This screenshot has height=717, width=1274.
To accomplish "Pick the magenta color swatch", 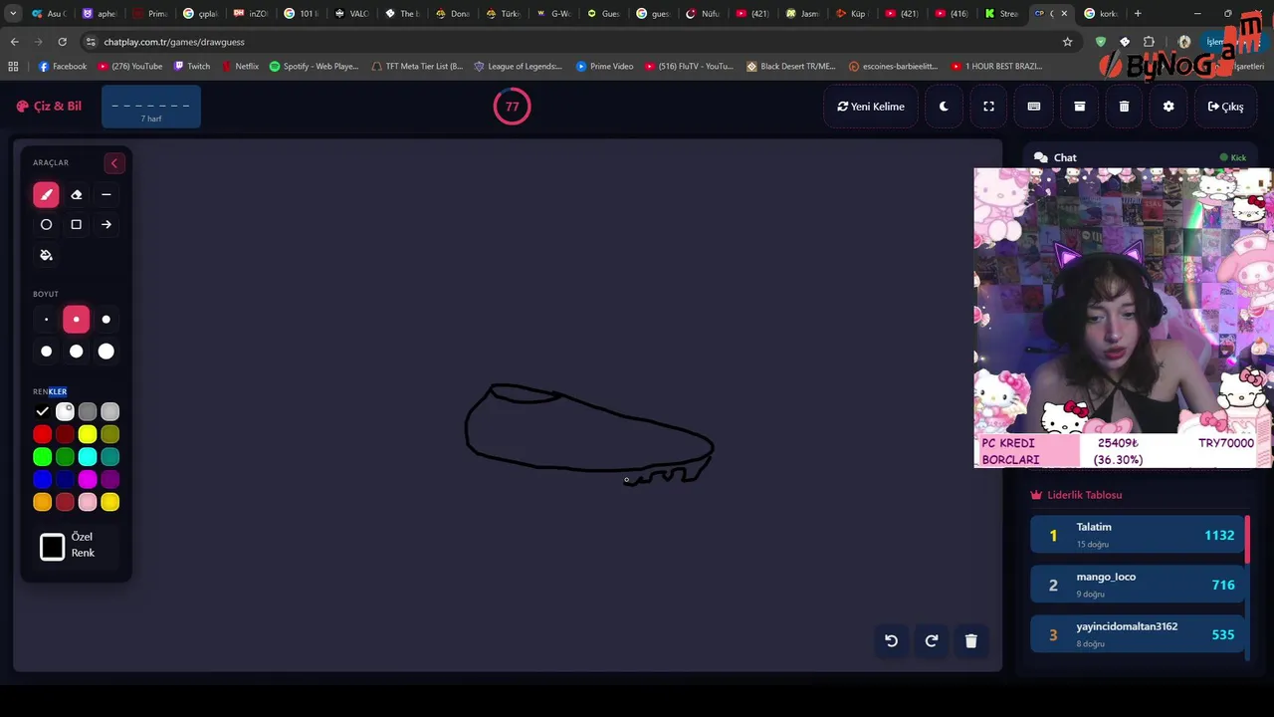I will click(x=88, y=480).
